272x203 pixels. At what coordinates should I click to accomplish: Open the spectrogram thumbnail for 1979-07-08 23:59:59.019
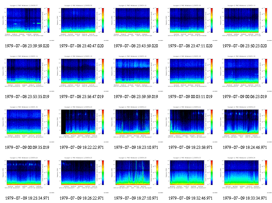[136, 73]
